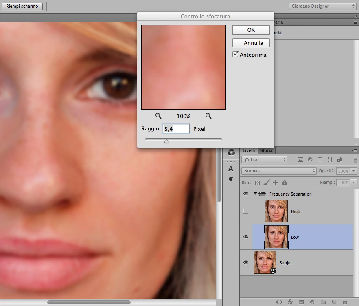
Task: Click the blur dialog preview image
Action: [x=184, y=67]
